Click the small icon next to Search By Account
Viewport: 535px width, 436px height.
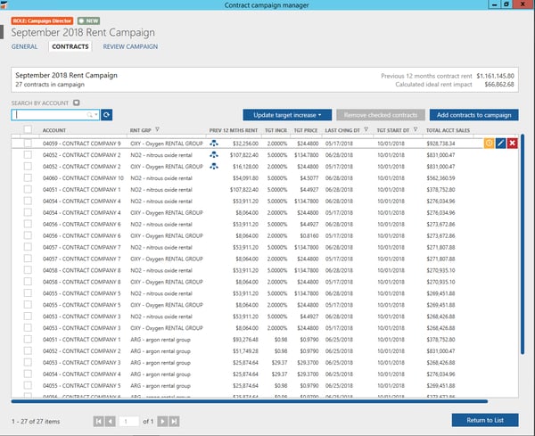click(76, 103)
